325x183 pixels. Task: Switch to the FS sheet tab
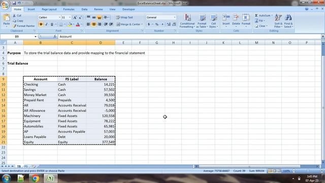[26, 166]
